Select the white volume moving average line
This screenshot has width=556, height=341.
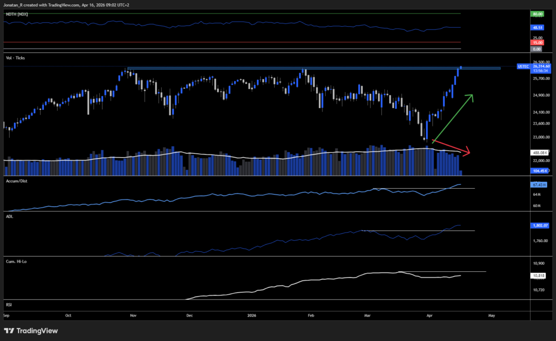tap(244, 156)
